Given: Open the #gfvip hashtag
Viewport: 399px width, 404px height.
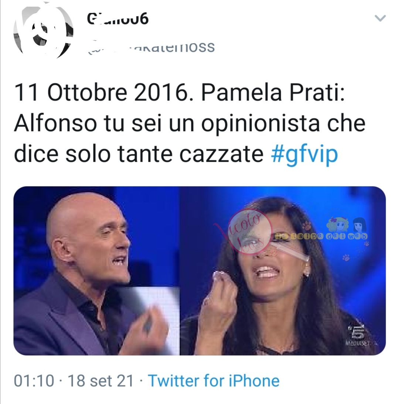Looking at the screenshot, I should [x=304, y=154].
